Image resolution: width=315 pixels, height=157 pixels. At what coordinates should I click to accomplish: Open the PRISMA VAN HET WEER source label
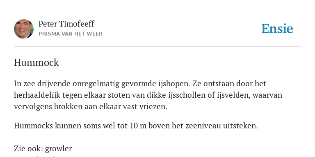click(71, 34)
